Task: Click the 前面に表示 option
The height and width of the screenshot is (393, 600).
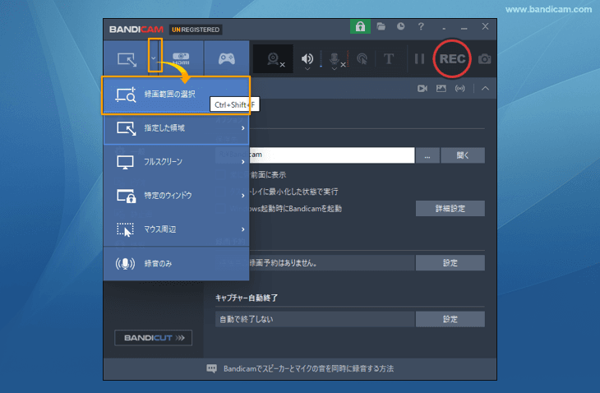Action: [x=268, y=175]
